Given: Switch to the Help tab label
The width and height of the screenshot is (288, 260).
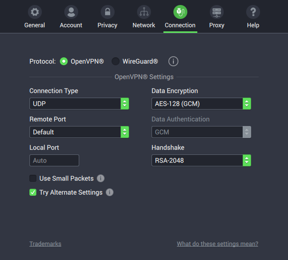Looking at the screenshot, I should click(x=253, y=25).
